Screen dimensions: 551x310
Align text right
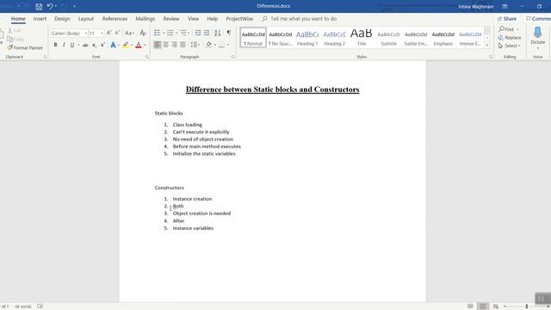click(174, 45)
